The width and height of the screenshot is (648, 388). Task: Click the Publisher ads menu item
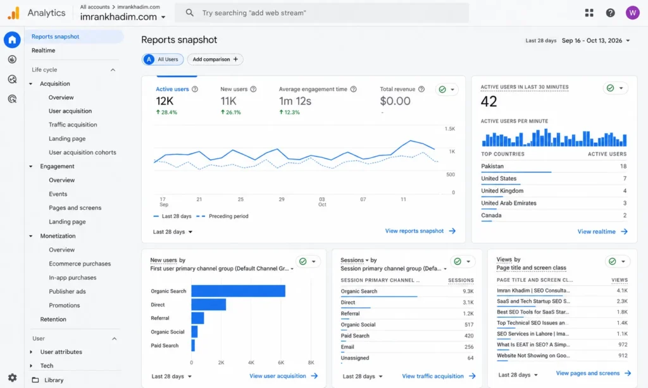coord(67,291)
